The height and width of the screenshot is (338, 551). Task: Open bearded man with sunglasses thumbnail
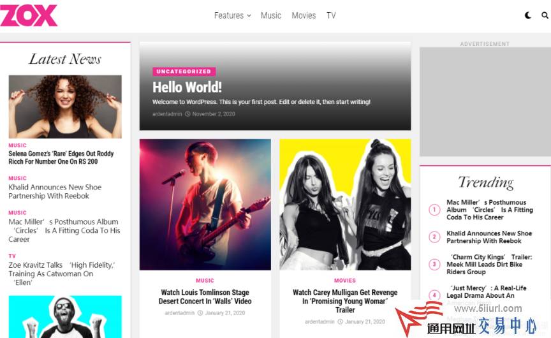(65, 316)
